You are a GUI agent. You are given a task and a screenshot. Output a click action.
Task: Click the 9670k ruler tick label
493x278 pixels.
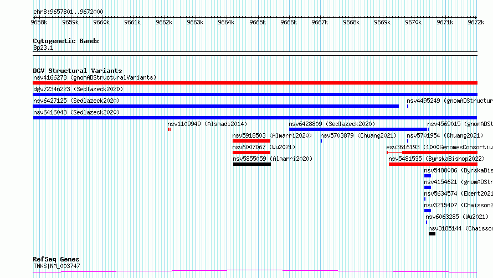(x=413, y=22)
